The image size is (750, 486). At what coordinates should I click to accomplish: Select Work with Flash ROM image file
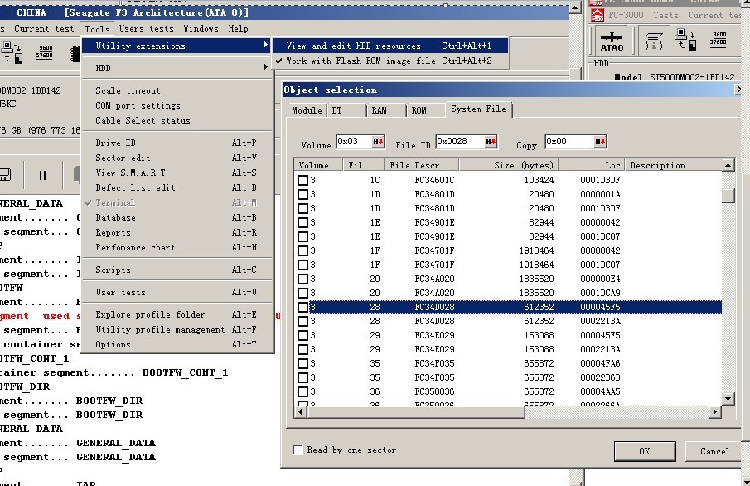pyautogui.click(x=390, y=61)
